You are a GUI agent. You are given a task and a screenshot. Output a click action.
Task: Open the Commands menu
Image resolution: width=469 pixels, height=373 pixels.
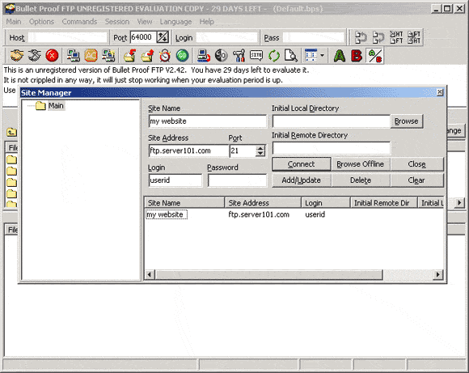pyautogui.click(x=79, y=22)
